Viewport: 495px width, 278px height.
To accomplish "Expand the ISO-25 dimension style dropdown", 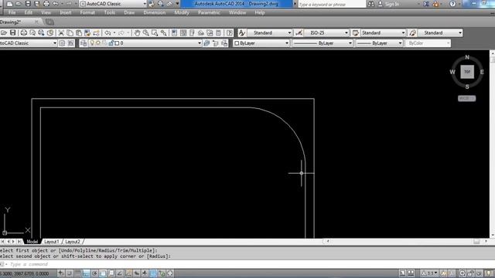I will tap(346, 32).
